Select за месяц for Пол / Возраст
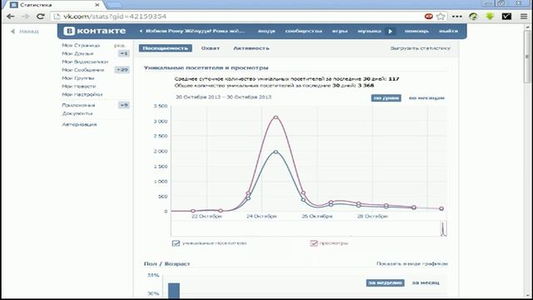The width and height of the screenshot is (533, 300). click(426, 282)
